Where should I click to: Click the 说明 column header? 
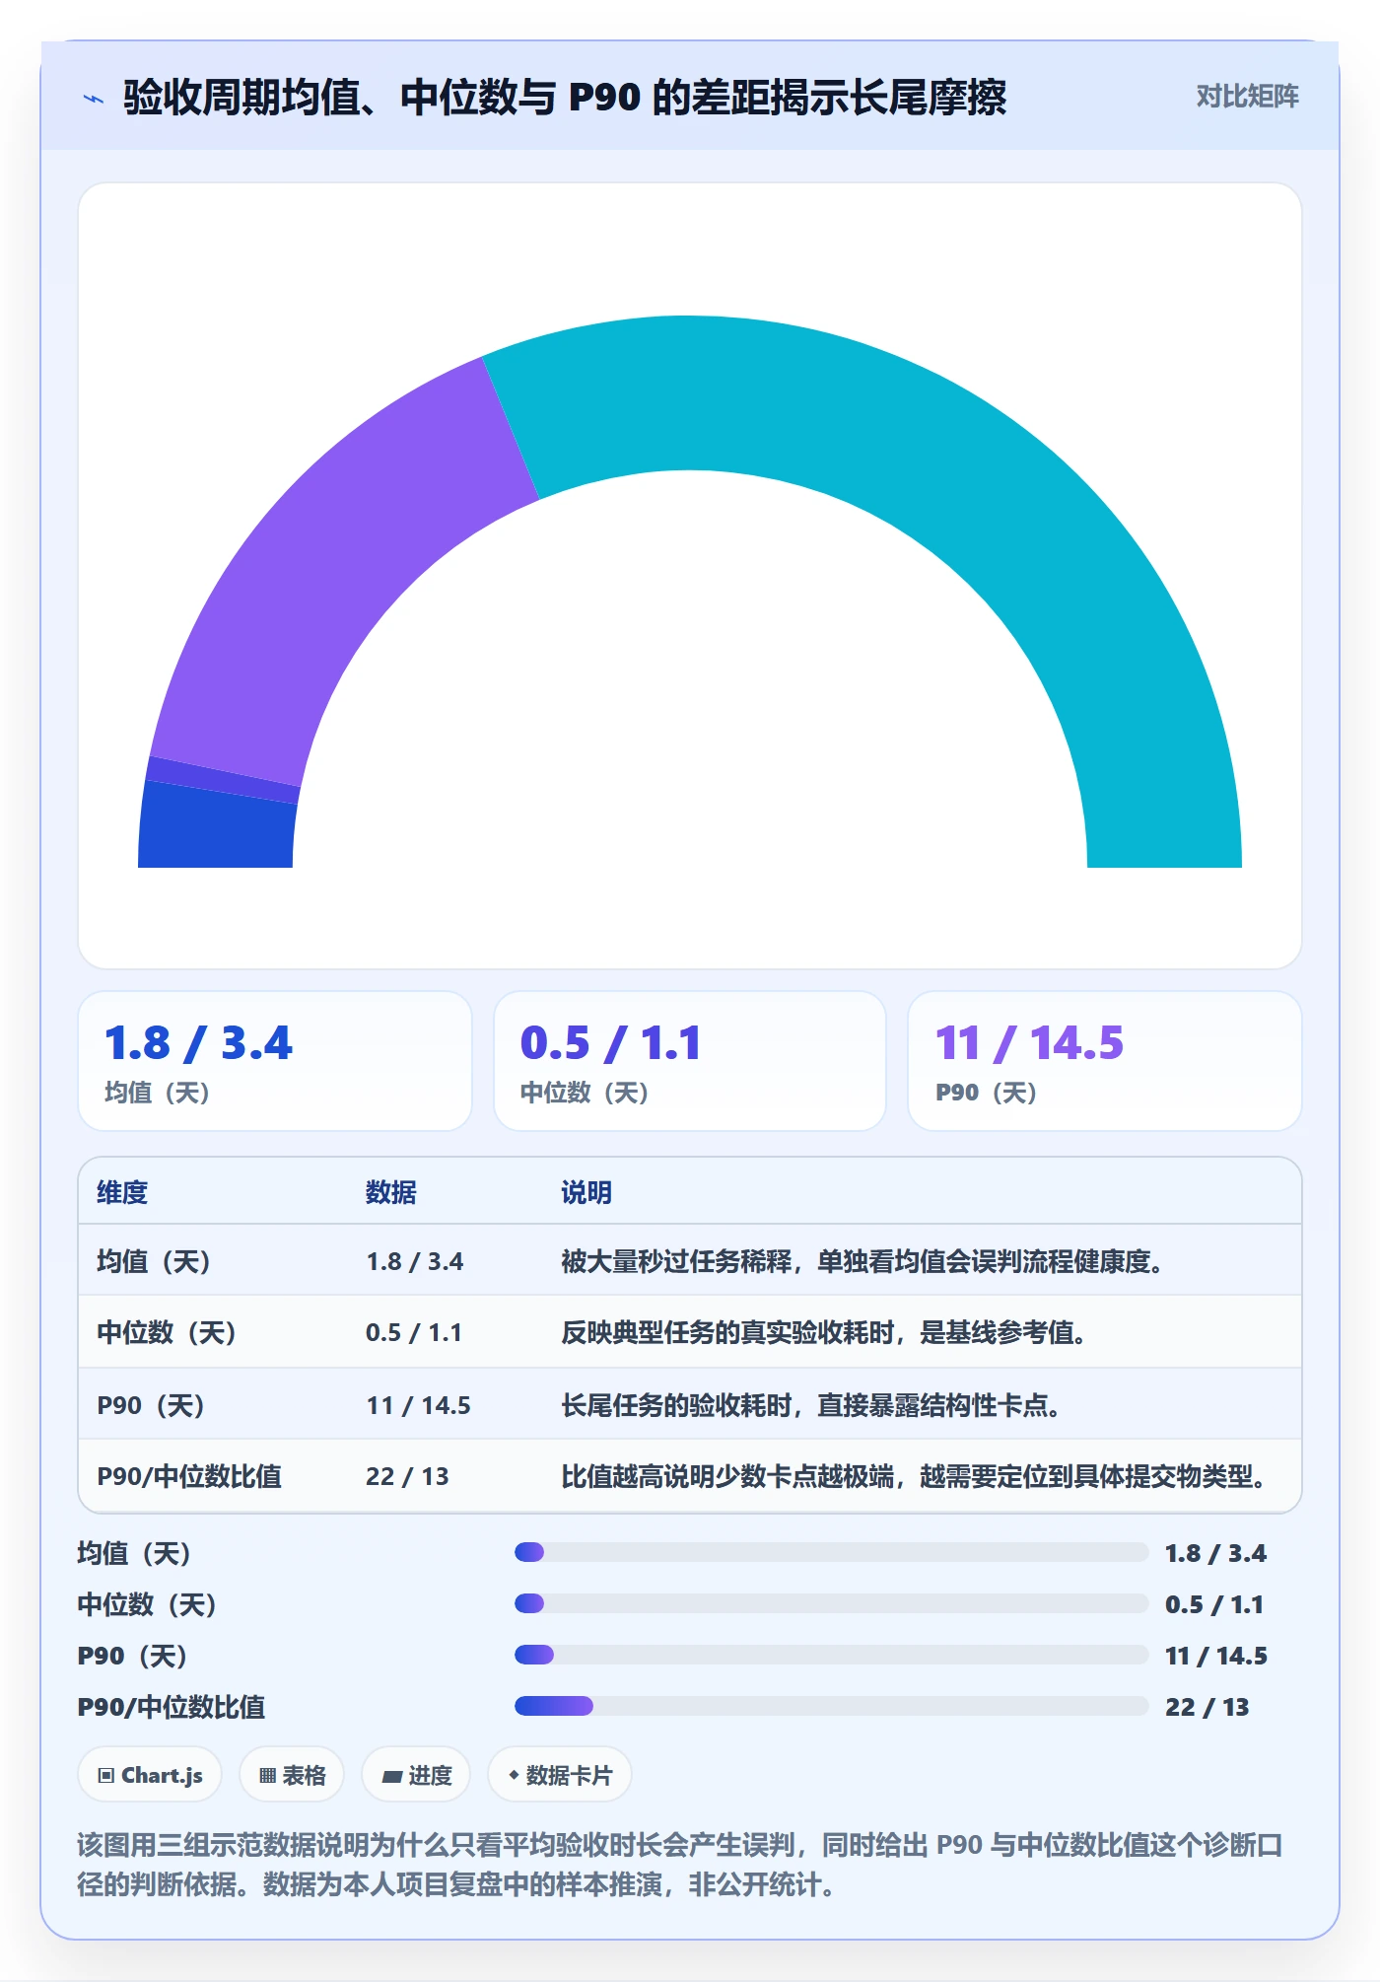(x=586, y=1192)
